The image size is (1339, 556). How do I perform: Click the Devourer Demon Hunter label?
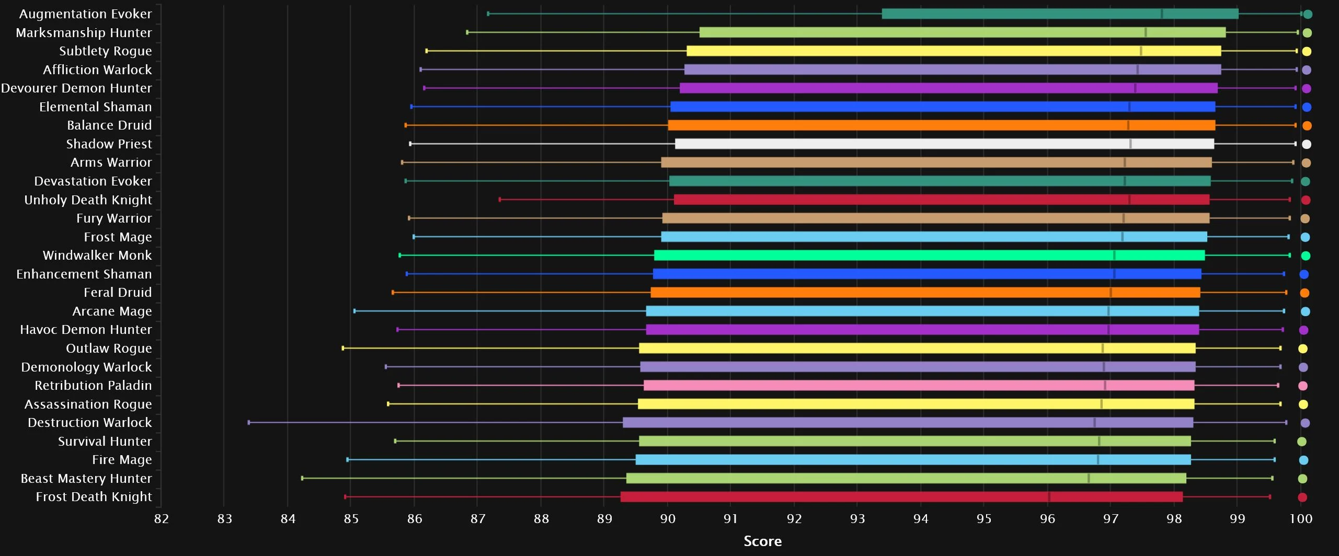click(76, 88)
